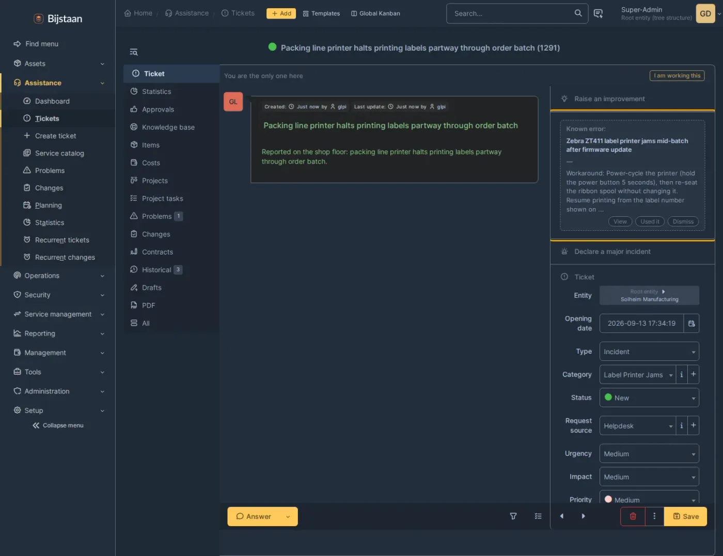Screen dimensions: 723x556
Task: Toggle the ticket side menu icon
Action: pos(134,52)
